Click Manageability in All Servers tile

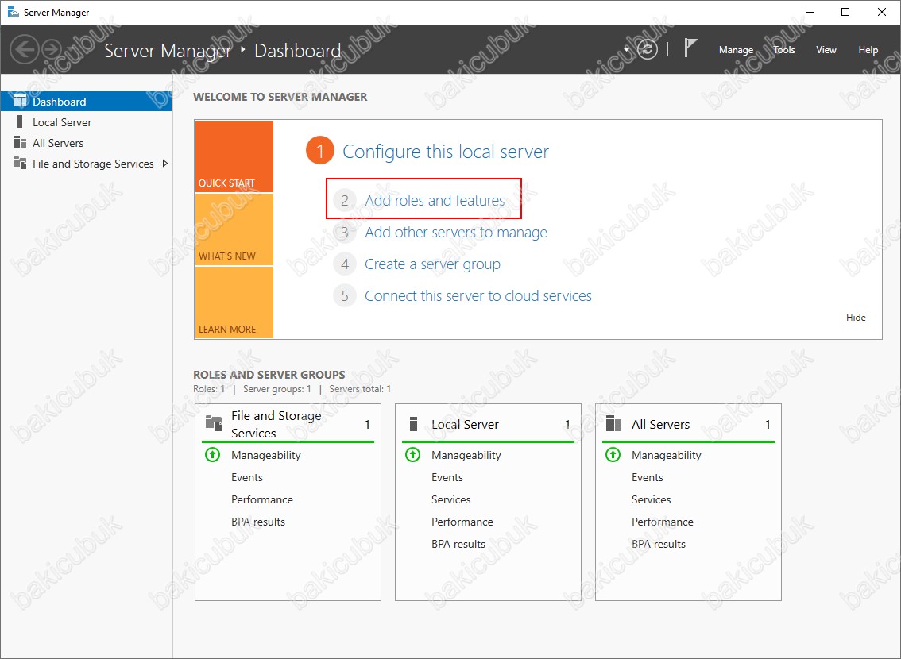[667, 455]
